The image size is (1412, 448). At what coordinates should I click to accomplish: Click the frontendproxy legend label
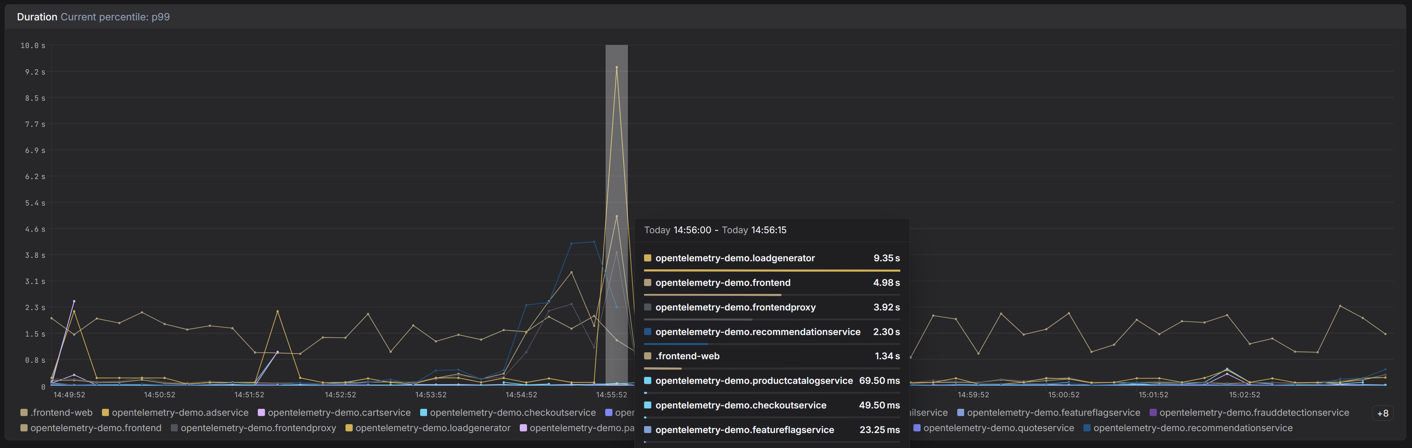[x=258, y=428]
